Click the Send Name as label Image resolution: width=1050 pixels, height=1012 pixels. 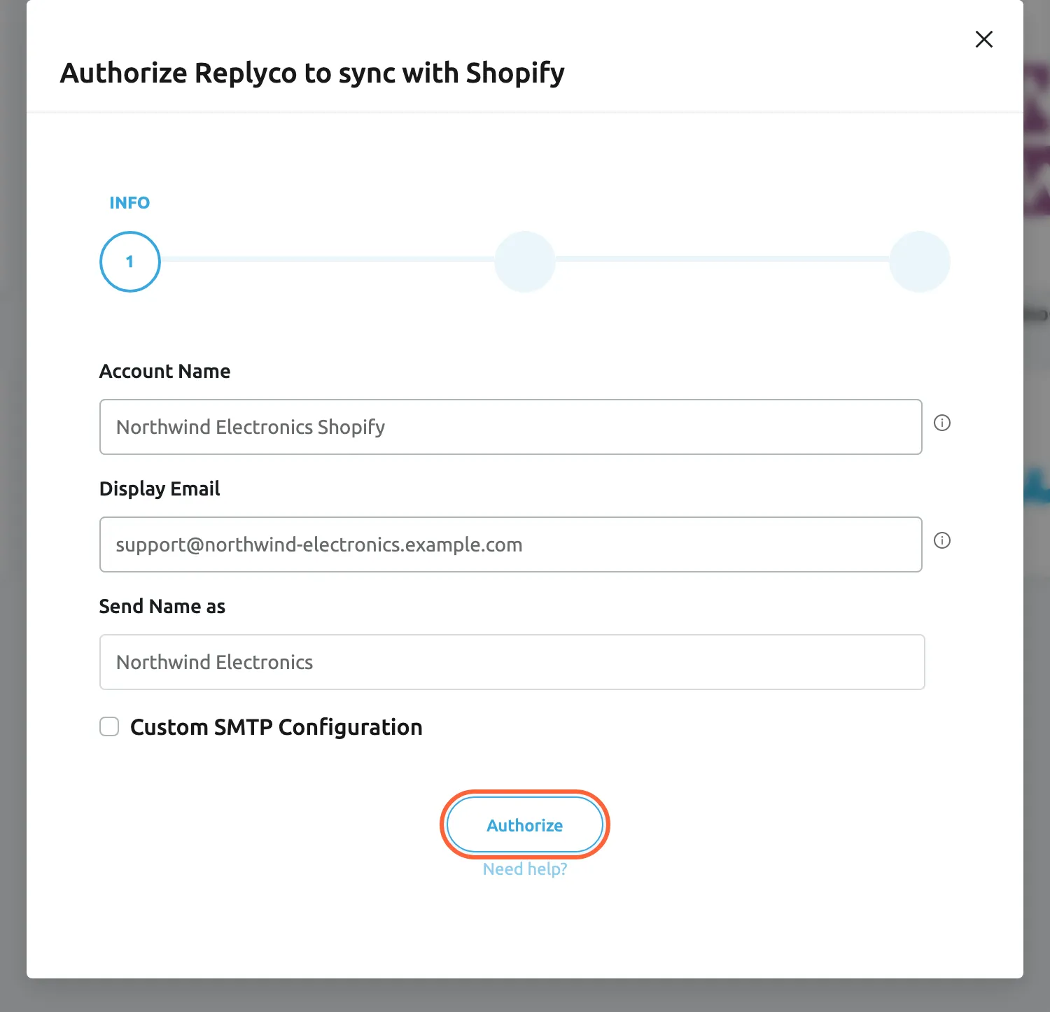[x=162, y=606]
